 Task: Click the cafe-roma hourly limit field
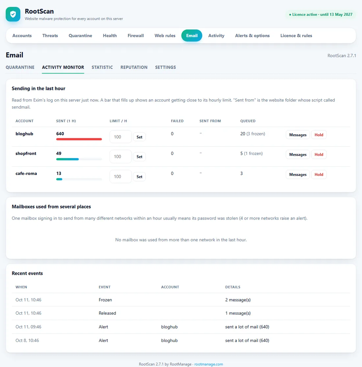pyautogui.click(x=120, y=176)
